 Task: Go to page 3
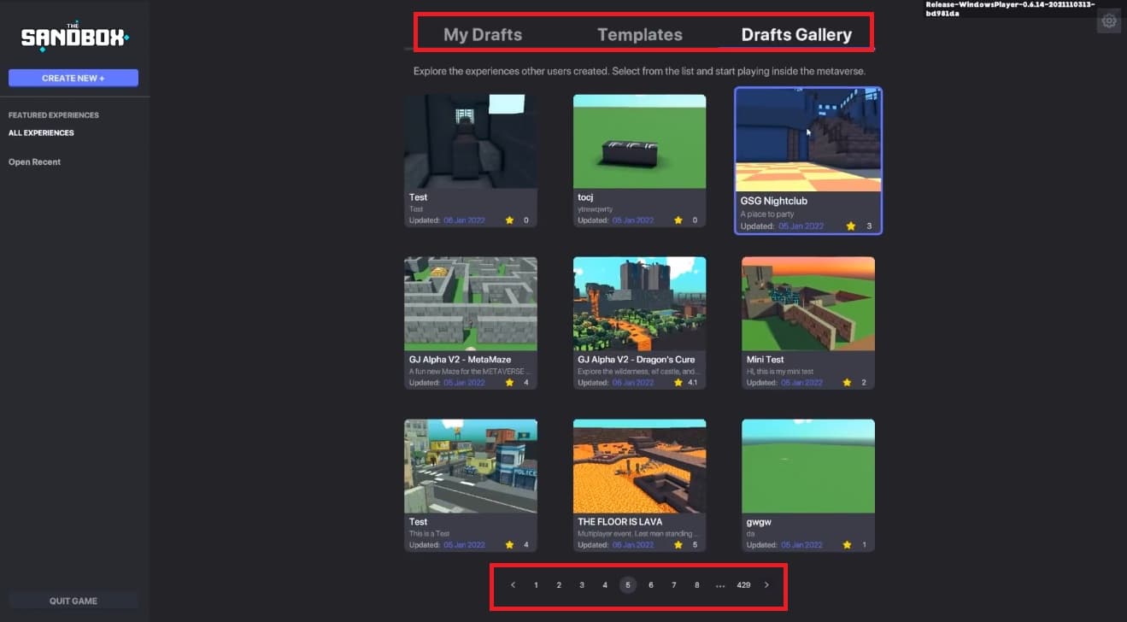[x=582, y=585]
